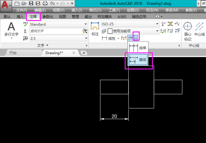This screenshot has width=206, height=143.
Task: Click the dimension reassociate icon
Action: tap(177, 31)
